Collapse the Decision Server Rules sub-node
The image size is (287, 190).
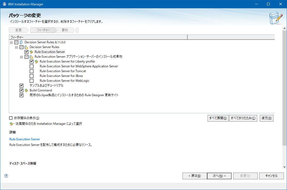click(x=16, y=47)
